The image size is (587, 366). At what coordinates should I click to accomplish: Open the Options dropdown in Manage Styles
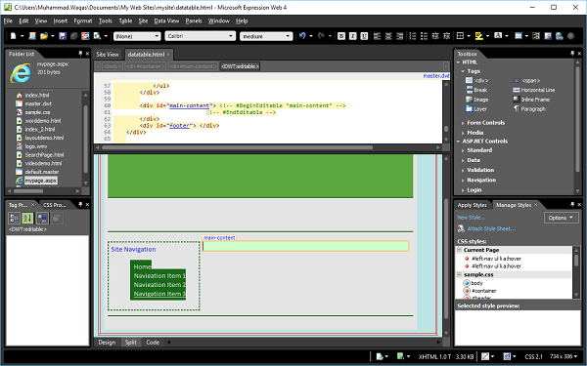561,218
